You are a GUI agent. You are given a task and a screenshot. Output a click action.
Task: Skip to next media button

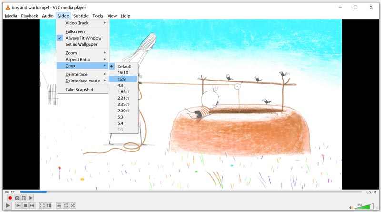32,206
